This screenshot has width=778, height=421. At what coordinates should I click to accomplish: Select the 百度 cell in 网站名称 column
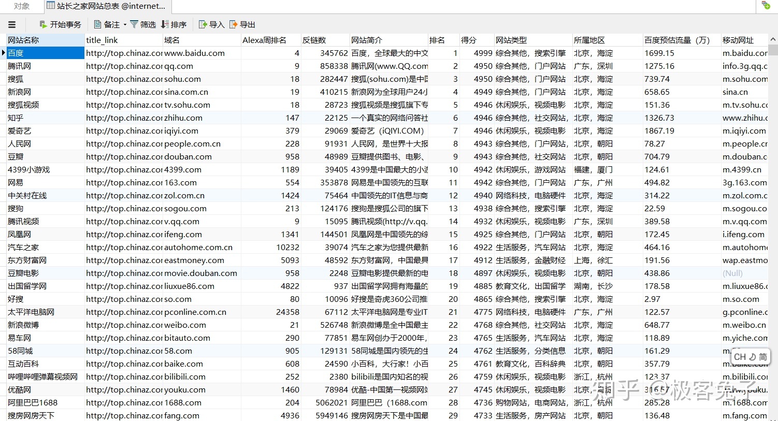point(45,53)
